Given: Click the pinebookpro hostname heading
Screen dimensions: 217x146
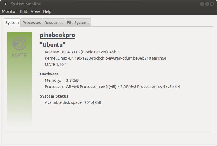Looking at the screenshot, I should coord(57,35).
